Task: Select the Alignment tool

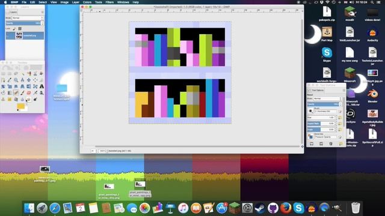Action: click(x=35, y=80)
